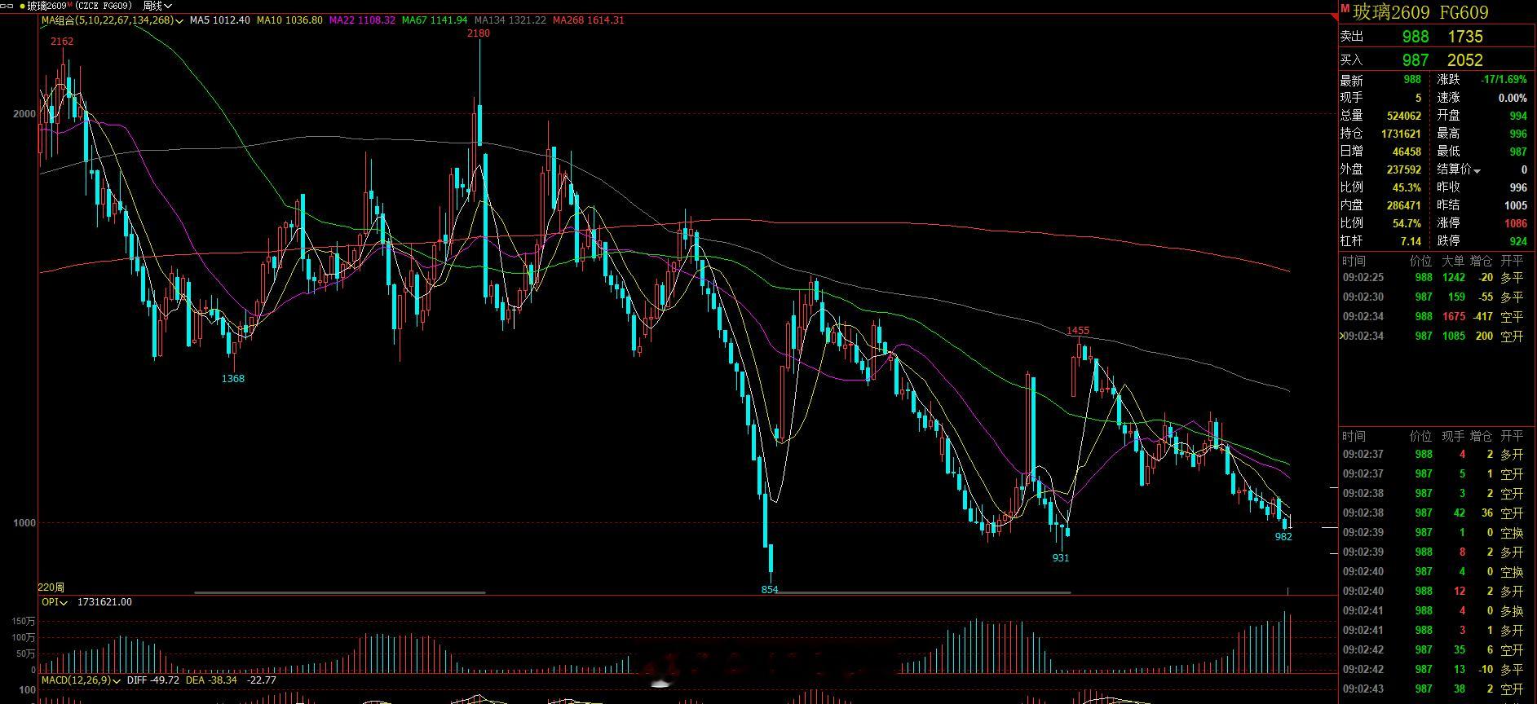Click the 卖出 988 price row
Screen dimensions: 1537x704
[x=1437, y=36]
